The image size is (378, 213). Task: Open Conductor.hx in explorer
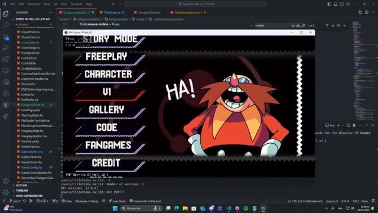[30, 53]
